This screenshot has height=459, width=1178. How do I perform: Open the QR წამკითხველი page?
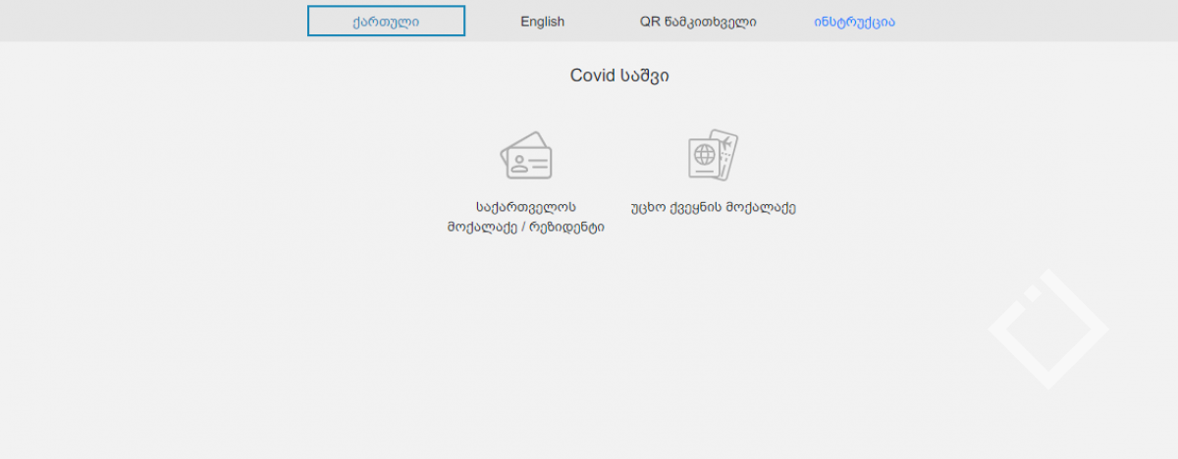(698, 22)
